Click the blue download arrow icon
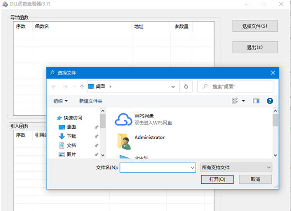291x211 pixels. click(61, 136)
